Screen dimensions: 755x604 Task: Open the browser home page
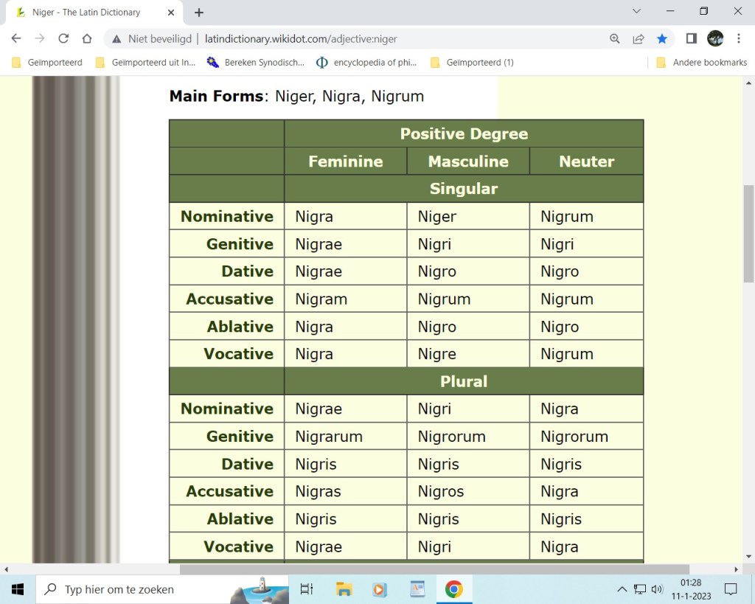[87, 38]
